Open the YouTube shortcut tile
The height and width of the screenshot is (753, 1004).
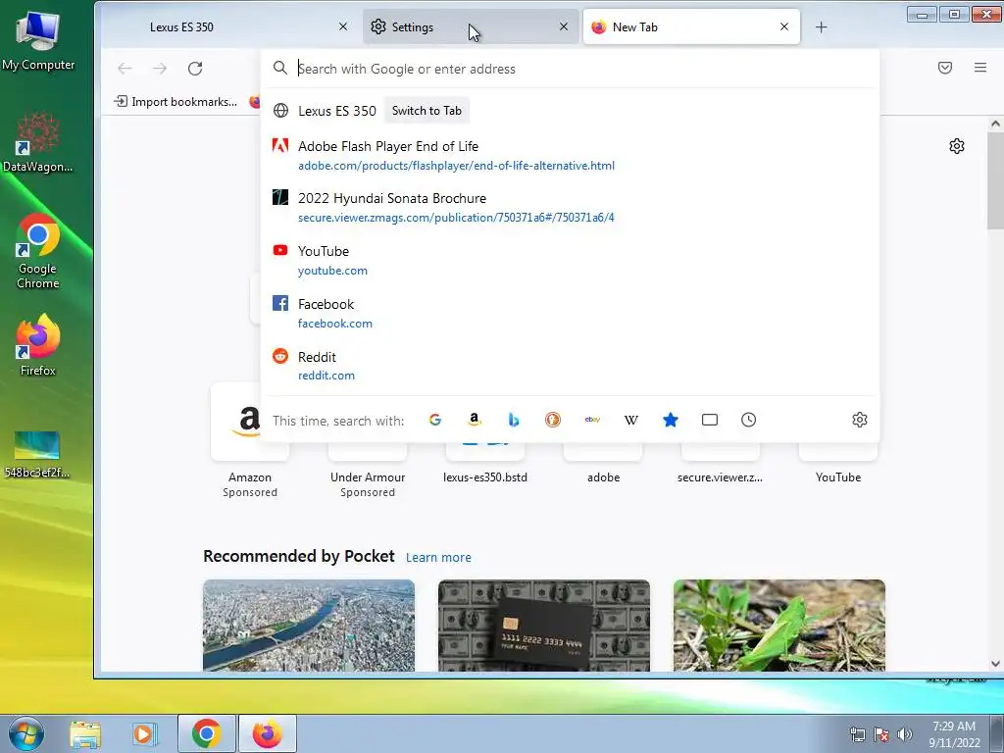[838, 464]
